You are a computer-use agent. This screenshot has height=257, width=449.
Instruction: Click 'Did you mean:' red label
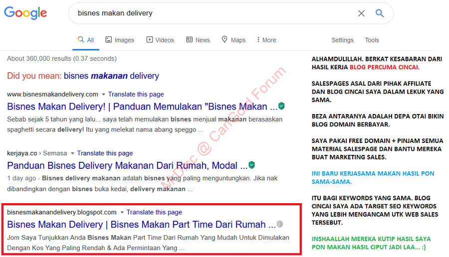34,76
